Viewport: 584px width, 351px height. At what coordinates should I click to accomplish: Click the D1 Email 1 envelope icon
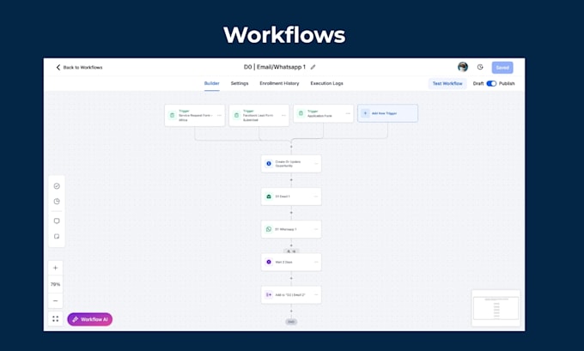[x=269, y=197]
